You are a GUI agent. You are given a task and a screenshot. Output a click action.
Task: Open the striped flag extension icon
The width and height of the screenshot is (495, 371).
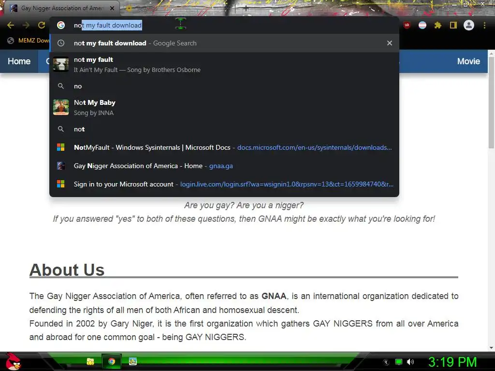pyautogui.click(x=422, y=25)
